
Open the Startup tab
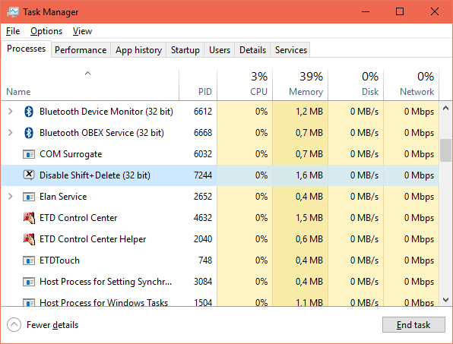click(185, 50)
